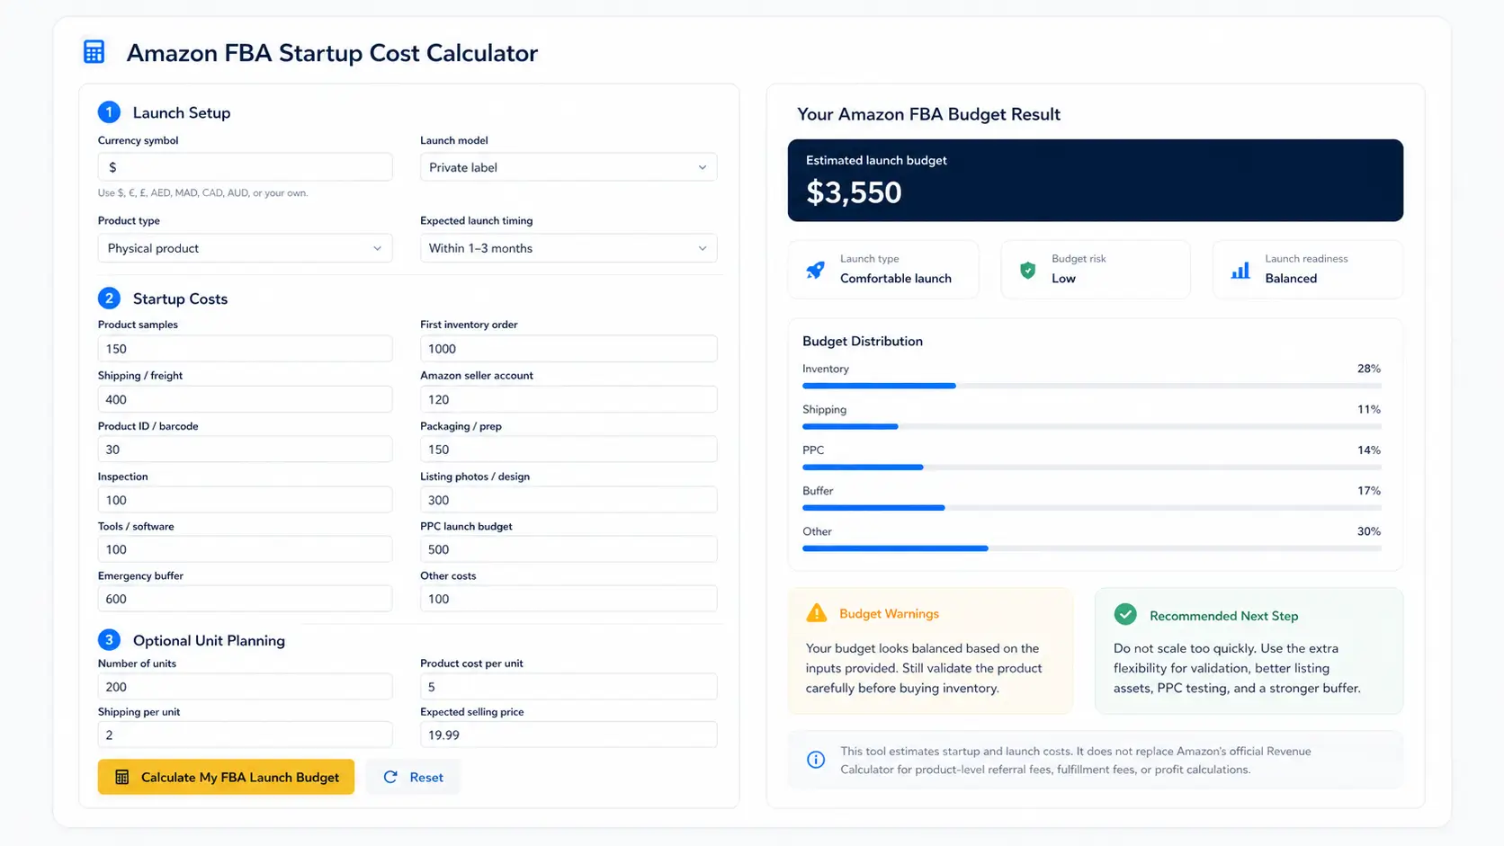Screen dimensions: 1504x846
Task: Open the Product type dropdown
Action: [244, 248]
